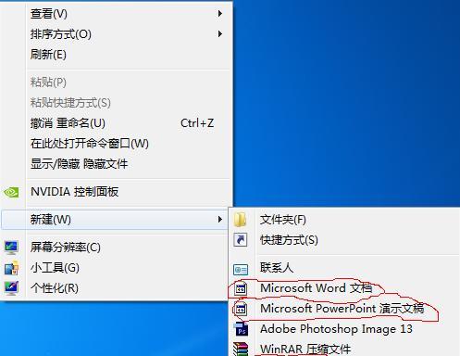The height and width of the screenshot is (356, 460).
Task: Select 撤消 重命名(U) menu entry
Action: (116, 123)
